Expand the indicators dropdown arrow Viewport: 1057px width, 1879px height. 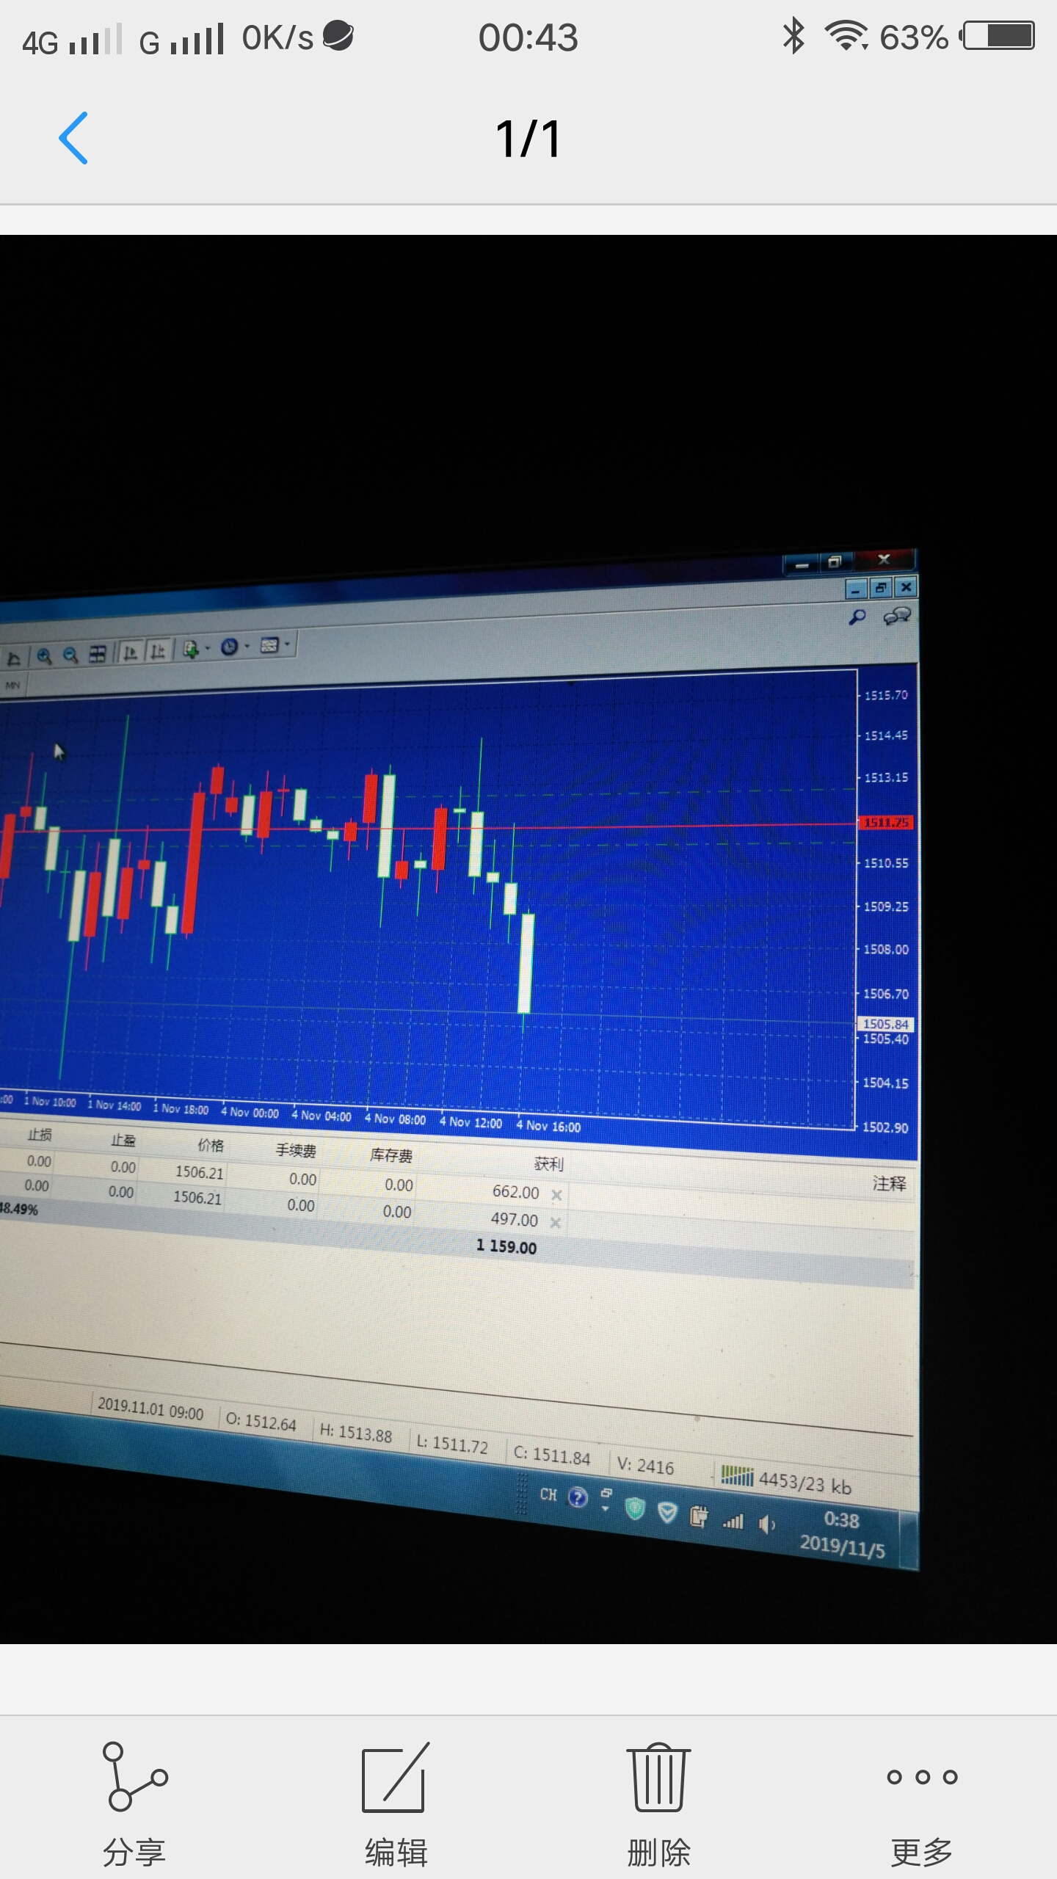(x=208, y=648)
